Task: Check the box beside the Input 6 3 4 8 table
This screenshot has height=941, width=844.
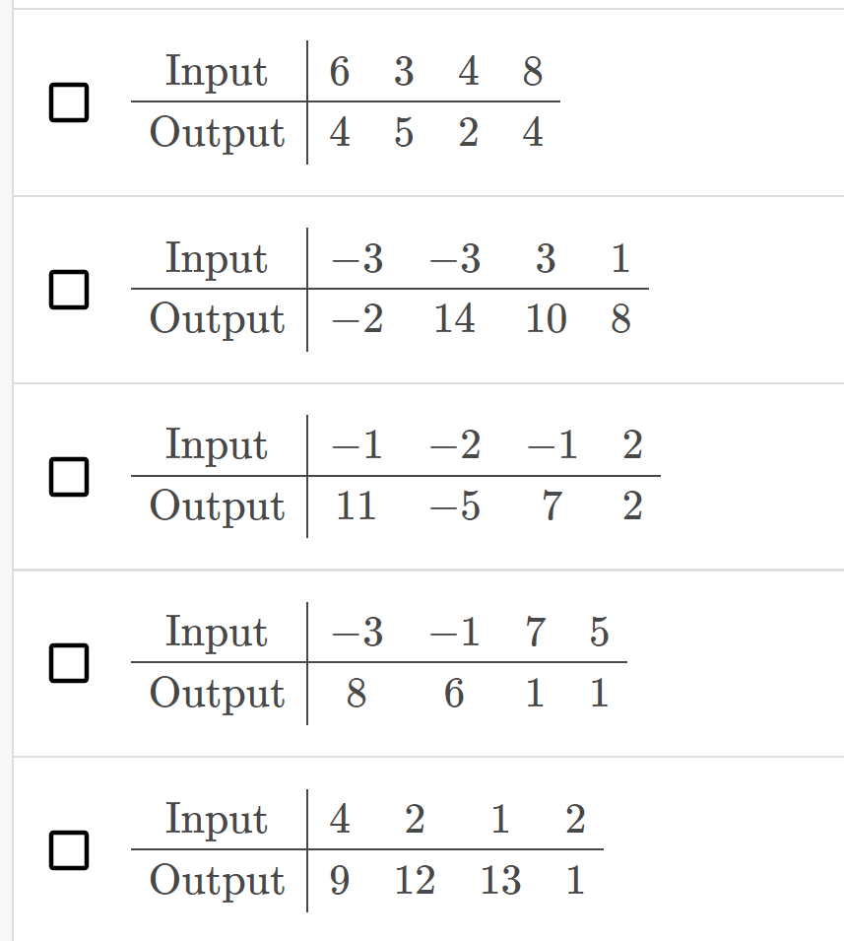Action: point(67,100)
